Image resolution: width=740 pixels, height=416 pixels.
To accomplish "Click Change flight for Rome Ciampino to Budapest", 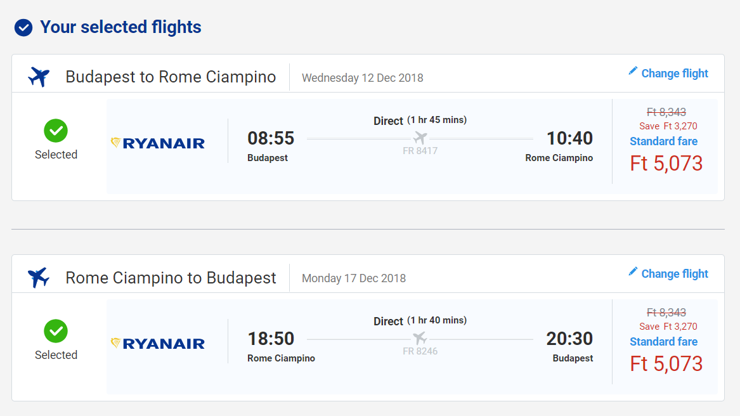I will pyautogui.click(x=675, y=274).
